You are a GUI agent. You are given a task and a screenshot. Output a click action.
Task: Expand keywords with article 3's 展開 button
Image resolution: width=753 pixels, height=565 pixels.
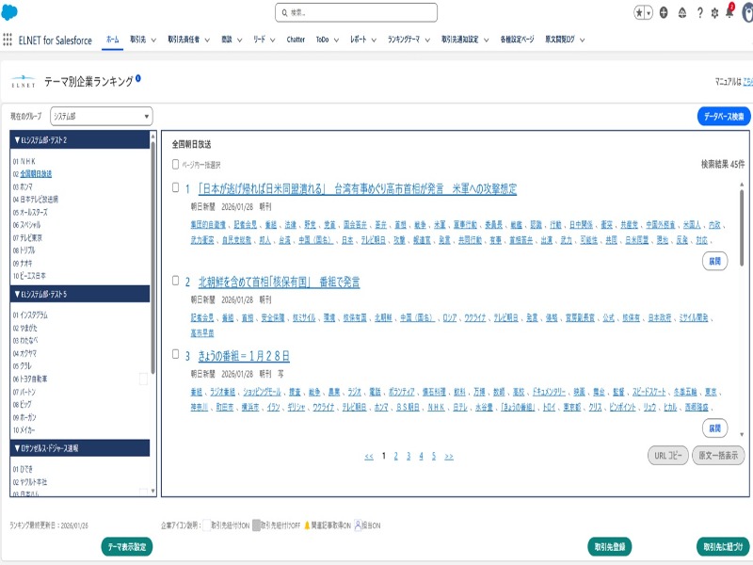(714, 428)
